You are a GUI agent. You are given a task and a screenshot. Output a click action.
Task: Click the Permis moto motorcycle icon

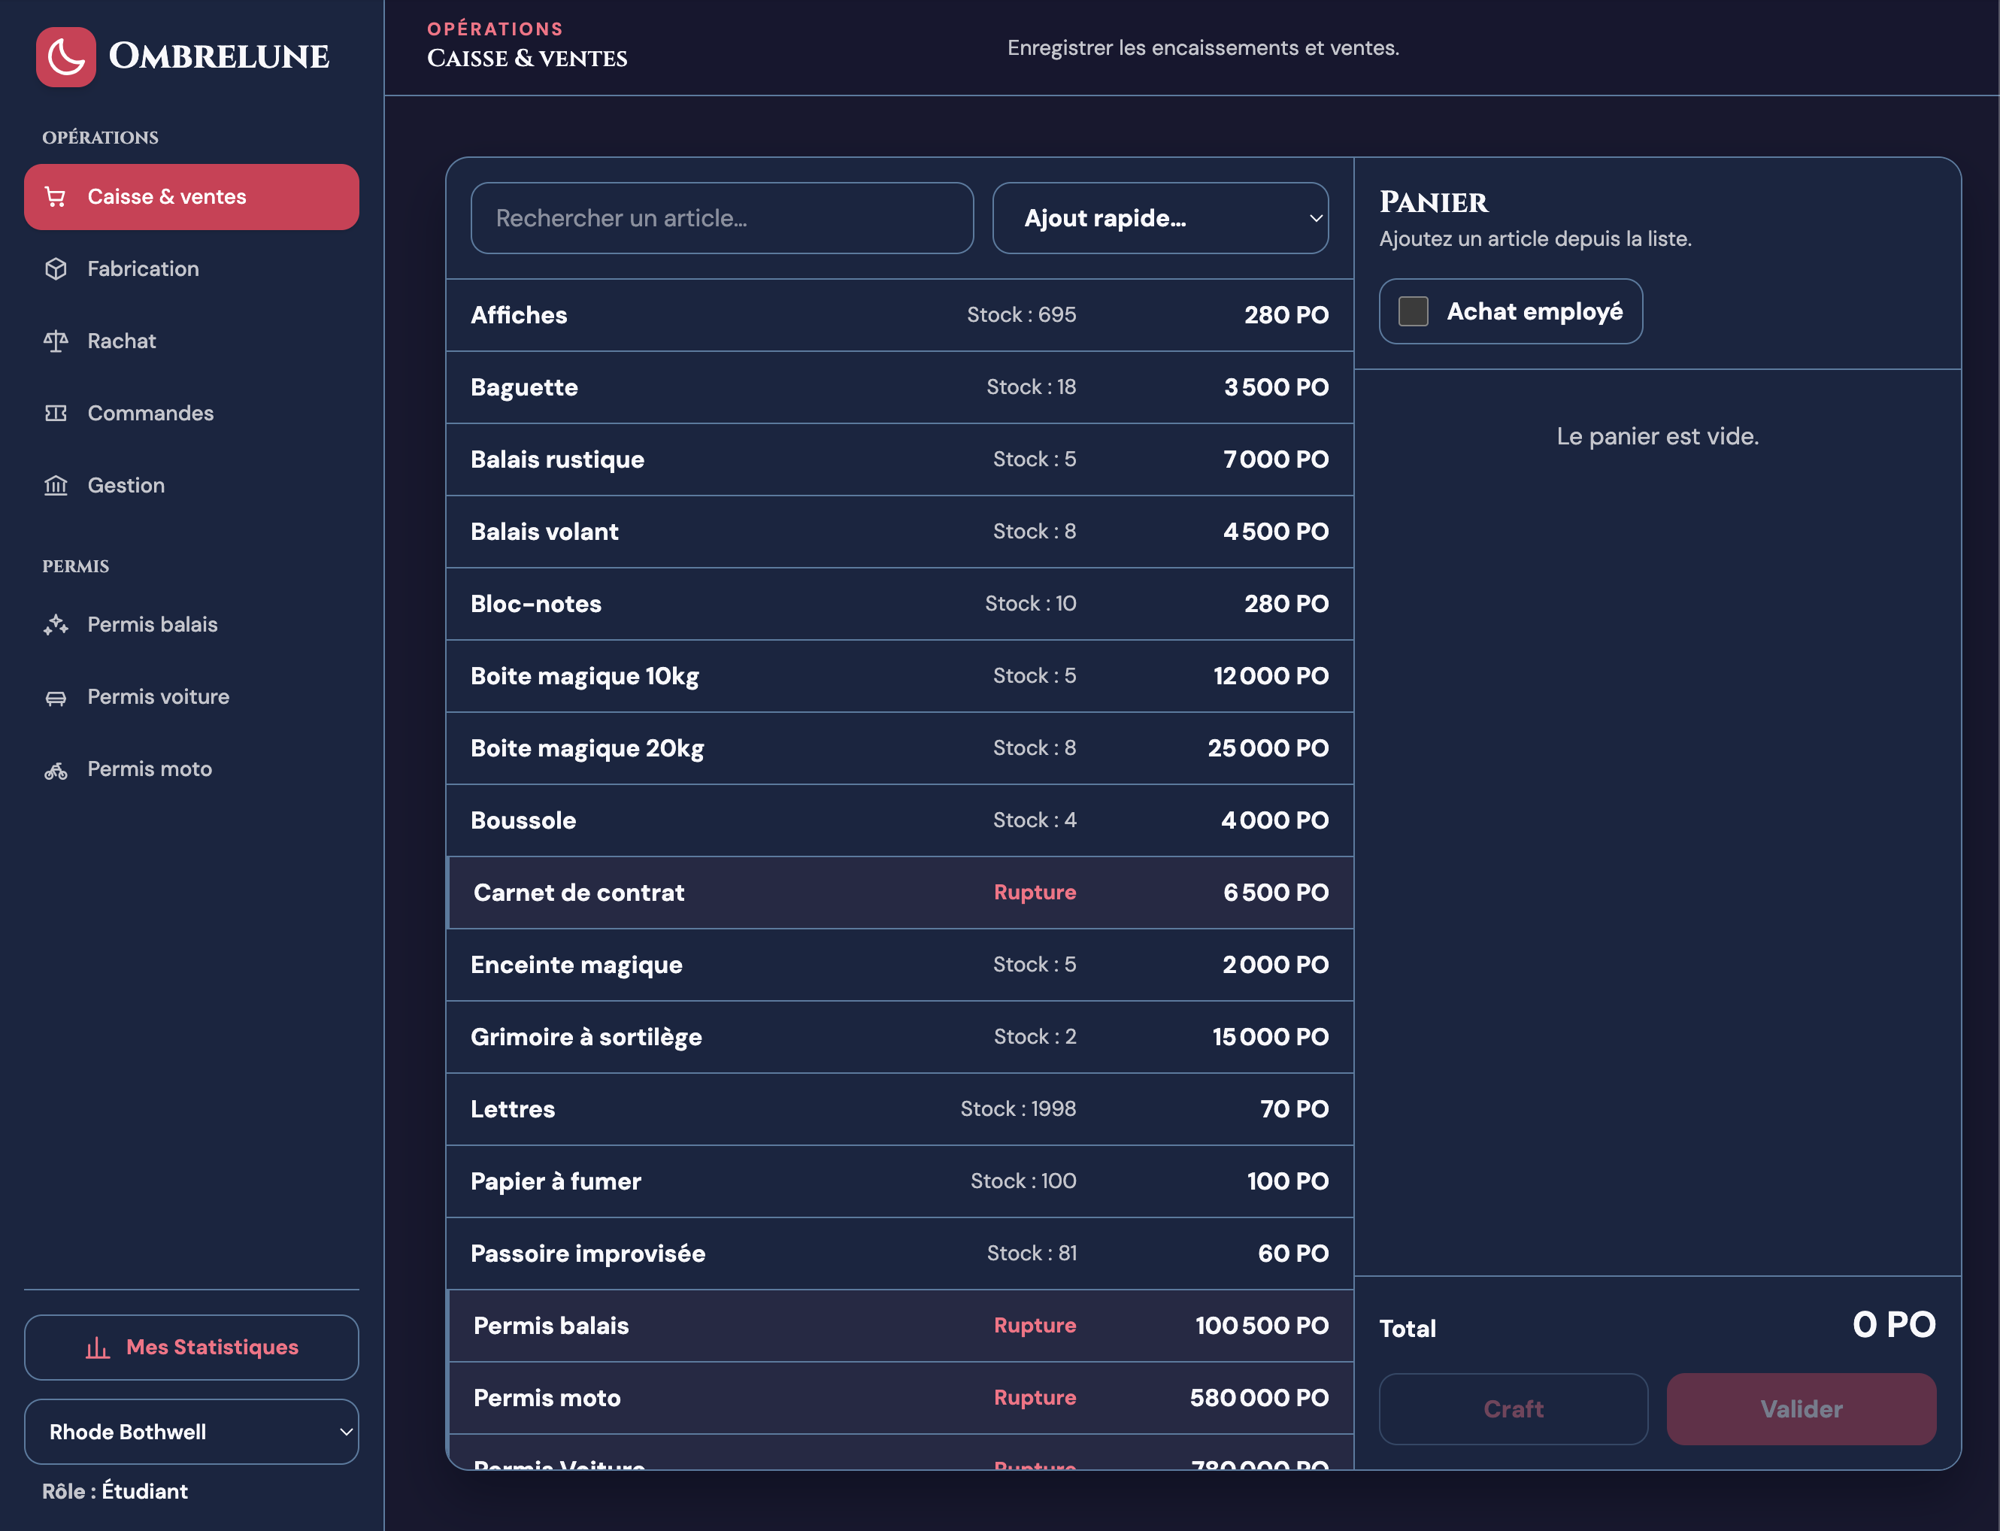pyautogui.click(x=56, y=770)
